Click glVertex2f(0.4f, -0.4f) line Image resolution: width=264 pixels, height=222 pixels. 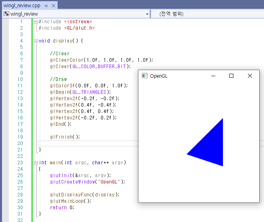tap(83, 105)
